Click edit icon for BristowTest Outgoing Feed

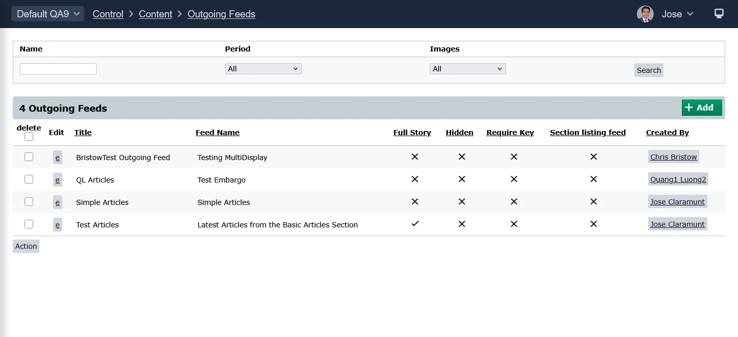click(57, 158)
